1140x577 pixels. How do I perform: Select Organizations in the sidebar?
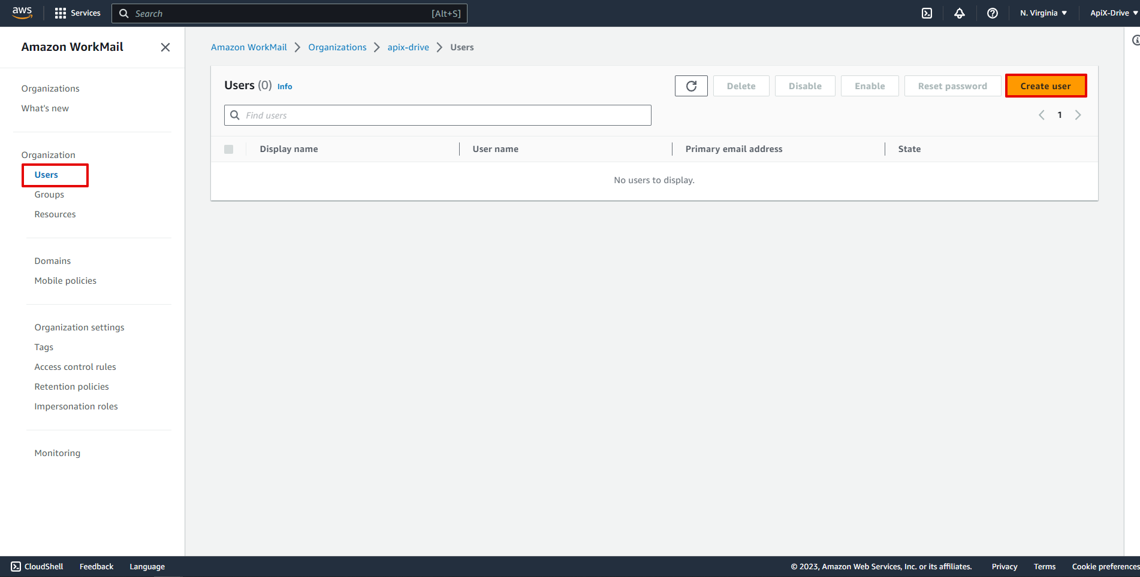[50, 89]
